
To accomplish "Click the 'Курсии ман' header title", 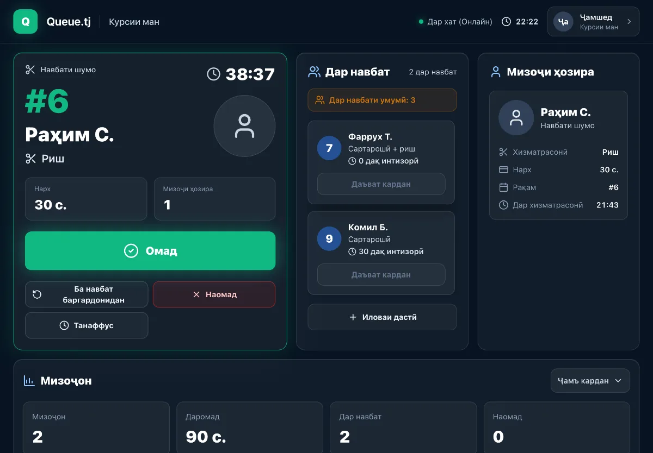I will 134,22.
